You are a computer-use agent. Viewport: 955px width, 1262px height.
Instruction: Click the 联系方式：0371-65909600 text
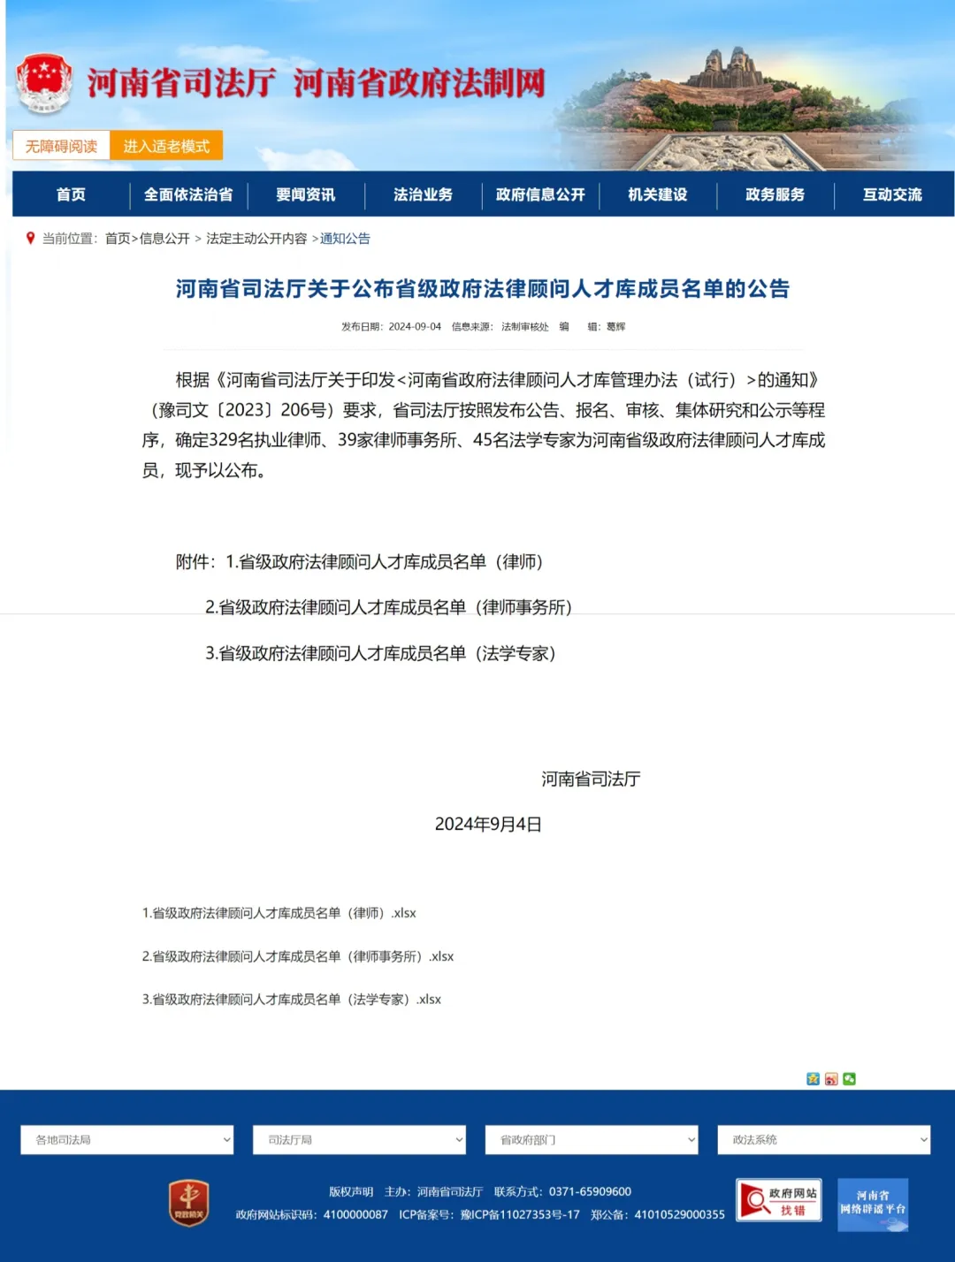562,1191
